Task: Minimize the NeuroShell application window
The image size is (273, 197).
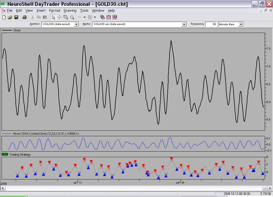Action: (x=255, y=4)
